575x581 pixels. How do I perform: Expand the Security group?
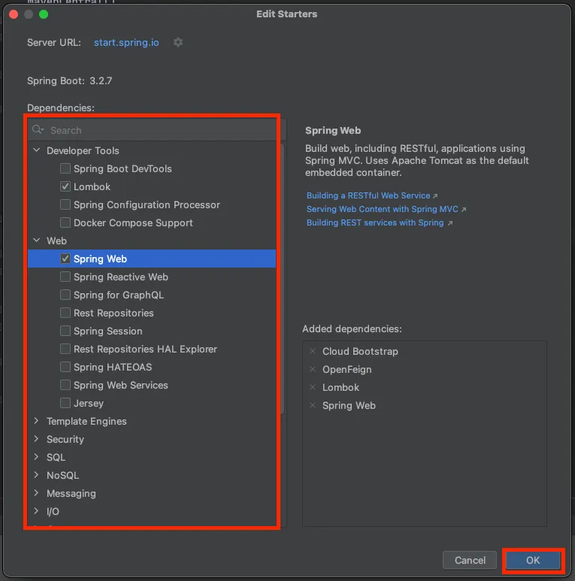[x=36, y=439]
